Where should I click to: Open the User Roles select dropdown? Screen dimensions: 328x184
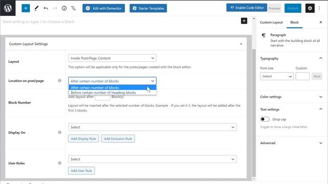(x=152, y=159)
